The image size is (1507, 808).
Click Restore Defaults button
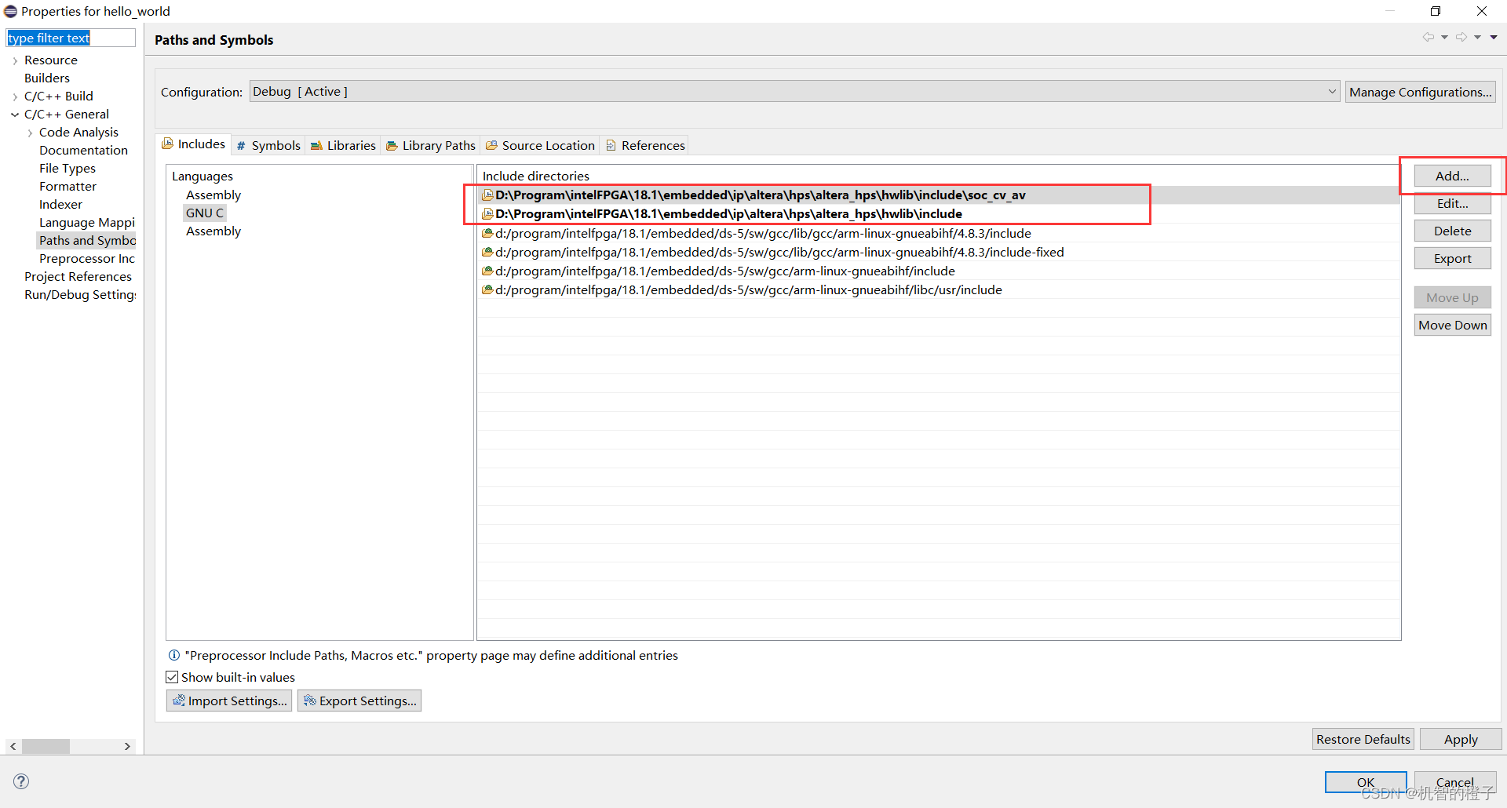pyautogui.click(x=1363, y=739)
